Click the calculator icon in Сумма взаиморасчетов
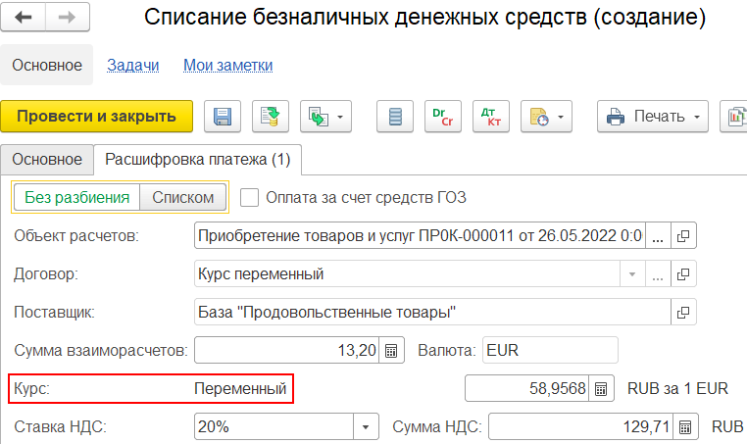The width and height of the screenshot is (747, 444). (x=391, y=350)
